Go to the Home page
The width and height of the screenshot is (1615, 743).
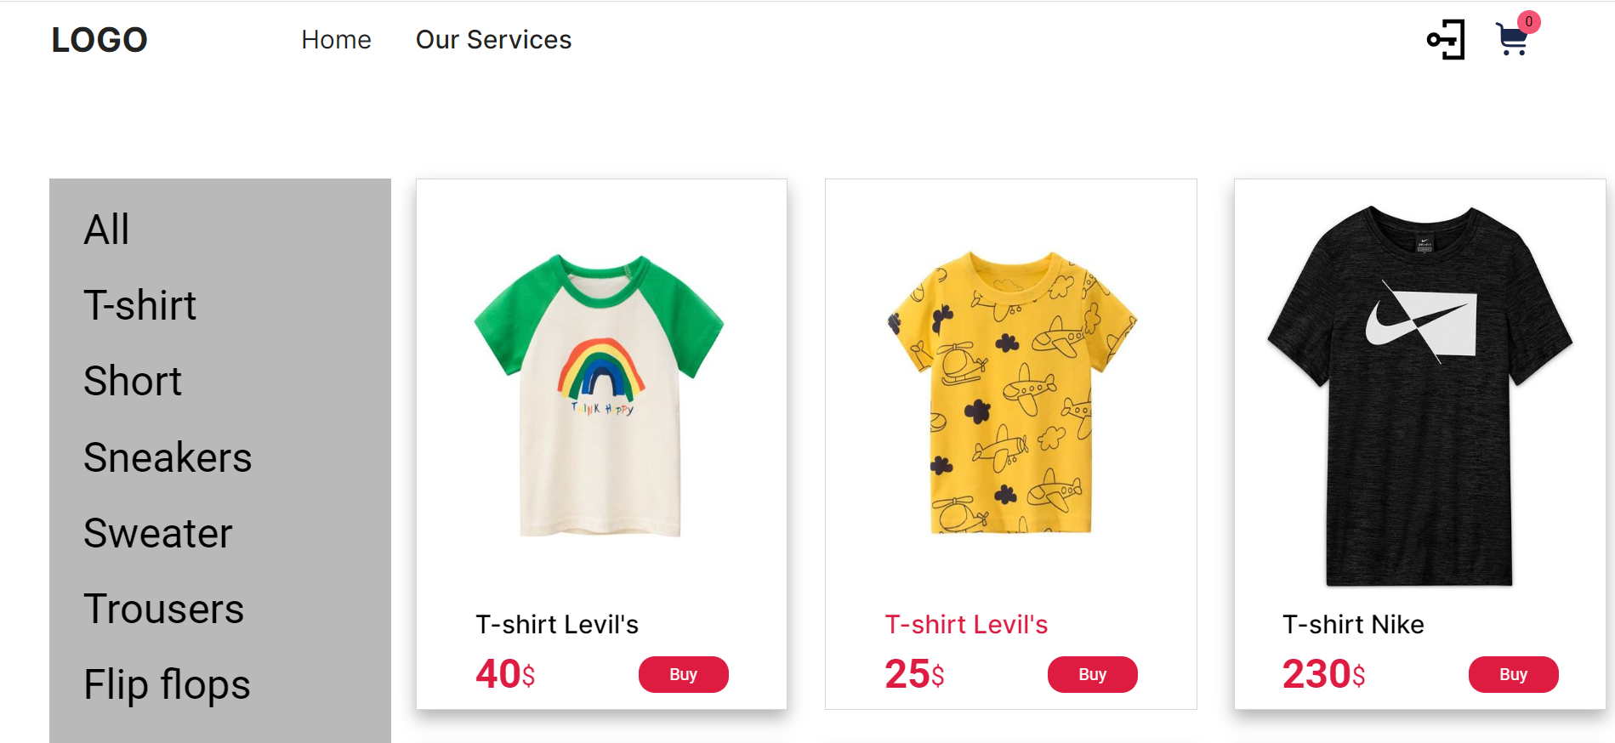tap(336, 40)
